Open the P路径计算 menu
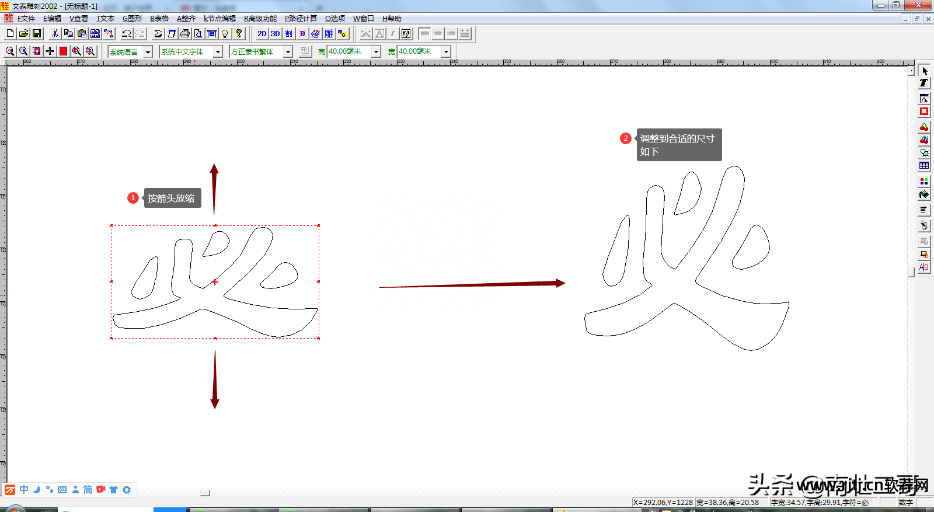Screen dimensions: 934x512 pyautogui.click(x=301, y=19)
